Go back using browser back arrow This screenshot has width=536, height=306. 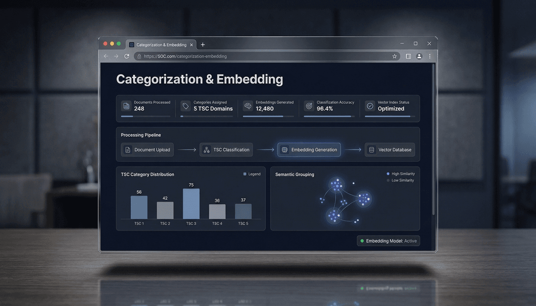[x=106, y=56]
